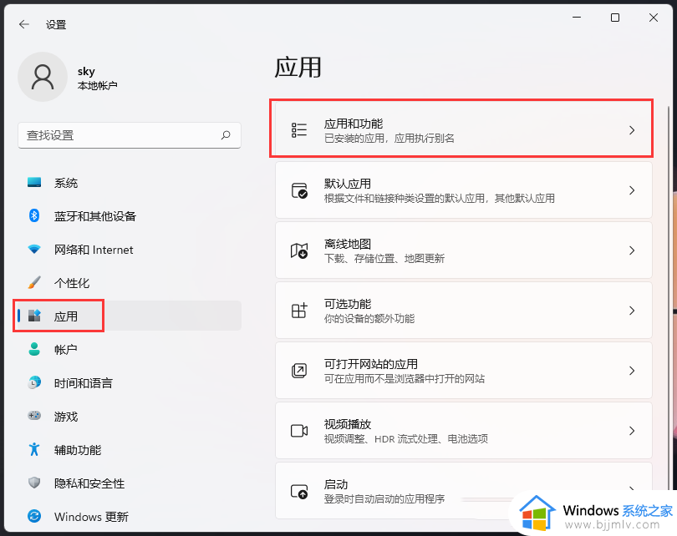The height and width of the screenshot is (536, 677).
Task: Select 个性化 in sidebar
Action: [x=129, y=283]
